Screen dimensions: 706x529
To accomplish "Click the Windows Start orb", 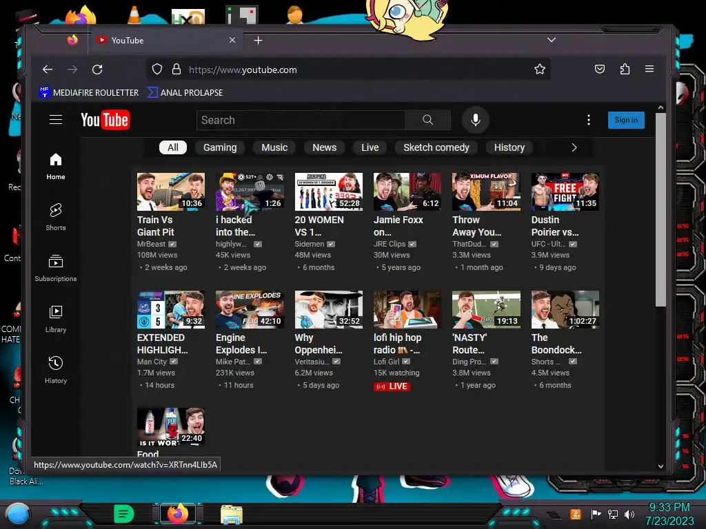I will pyautogui.click(x=18, y=514).
